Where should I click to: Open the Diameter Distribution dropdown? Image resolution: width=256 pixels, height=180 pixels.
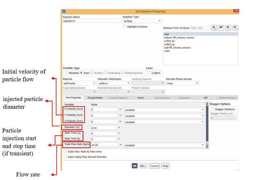click(x=113, y=83)
